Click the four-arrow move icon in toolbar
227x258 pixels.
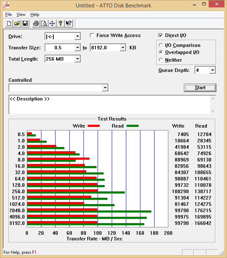tap(52, 23)
